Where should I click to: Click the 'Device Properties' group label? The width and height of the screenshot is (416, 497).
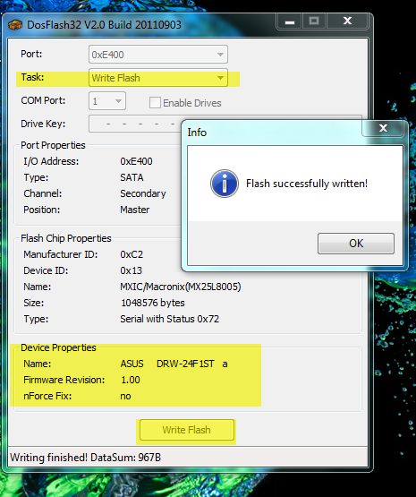(58, 347)
